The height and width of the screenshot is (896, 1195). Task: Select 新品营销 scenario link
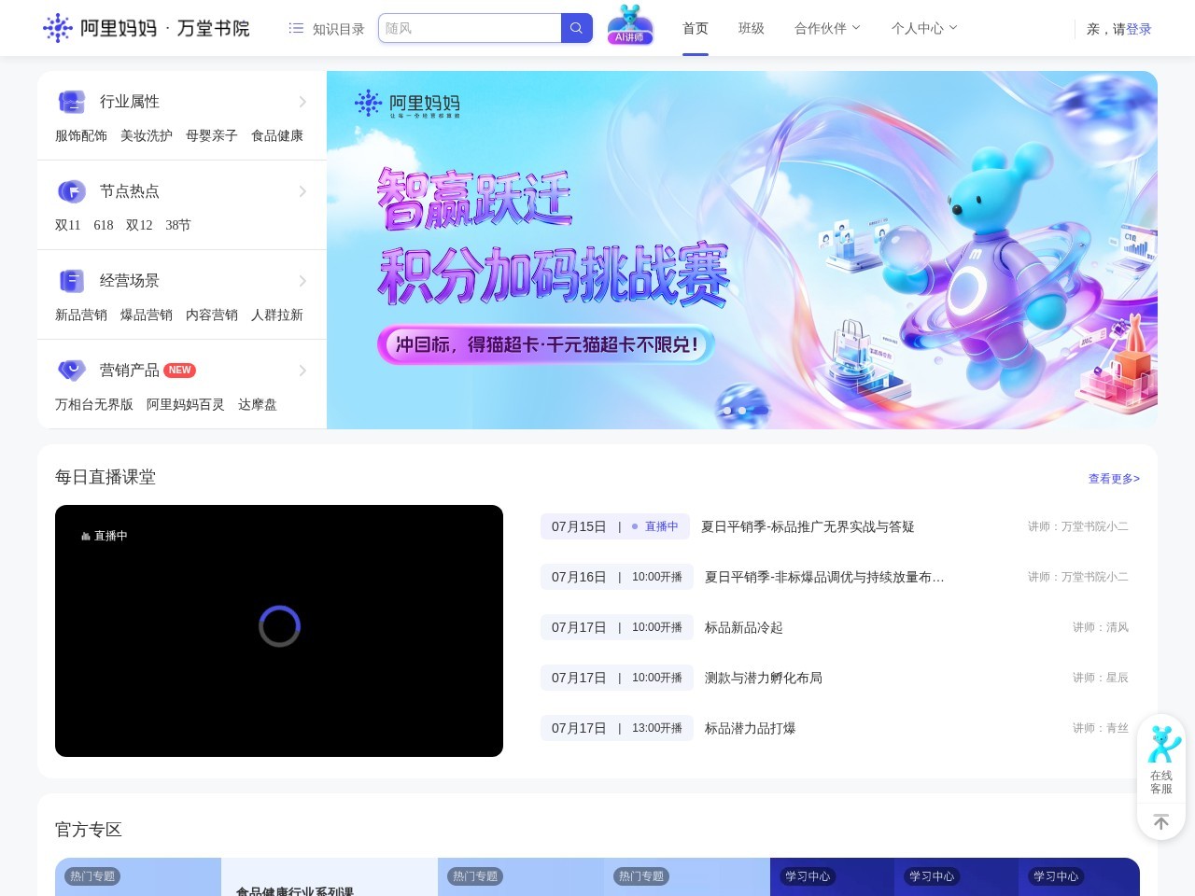coord(81,315)
